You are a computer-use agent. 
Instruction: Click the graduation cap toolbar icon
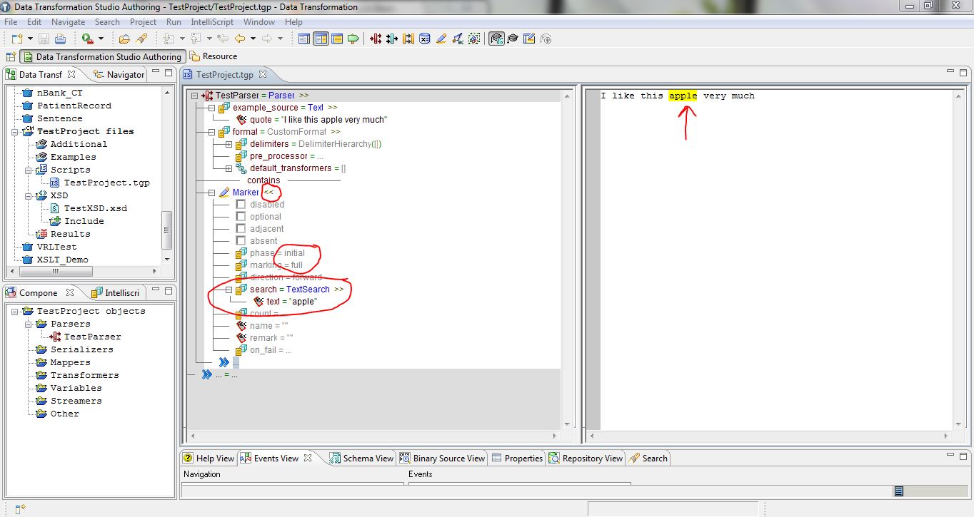click(513, 39)
